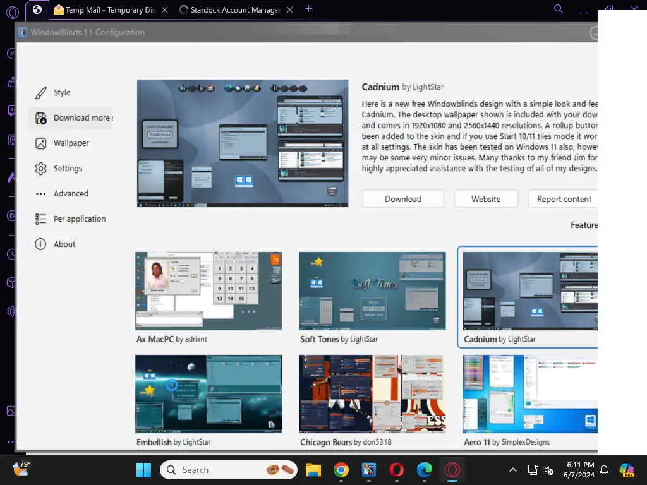Click the Opera logo menu icon
The height and width of the screenshot is (485, 647).
coord(13,12)
